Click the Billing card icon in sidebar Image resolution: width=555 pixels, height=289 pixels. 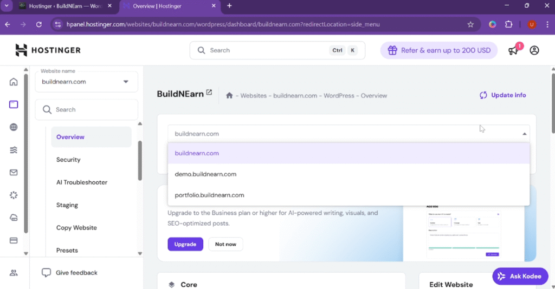click(x=14, y=240)
